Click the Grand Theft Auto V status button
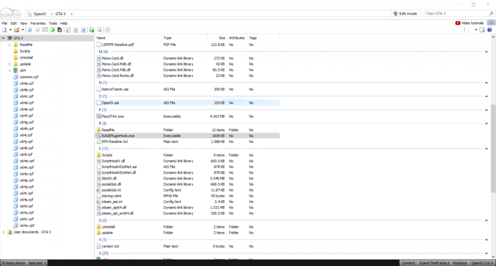Viewport: 496px width, 266px height. tap(434, 263)
